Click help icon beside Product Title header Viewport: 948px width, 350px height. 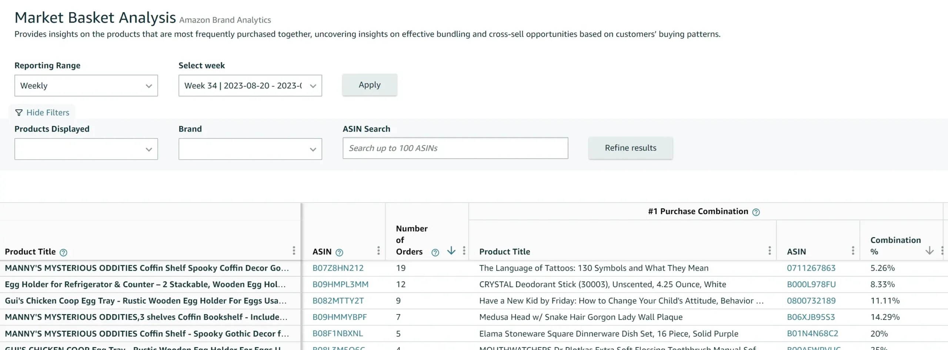pyautogui.click(x=63, y=253)
